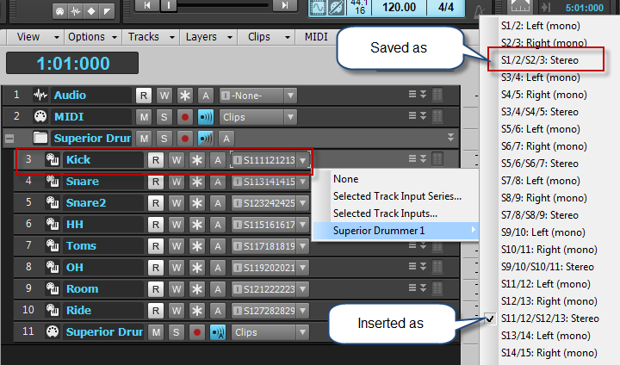620x365 pixels.
Task: Open Audio track -None- input dropdown
Action: click(x=290, y=95)
